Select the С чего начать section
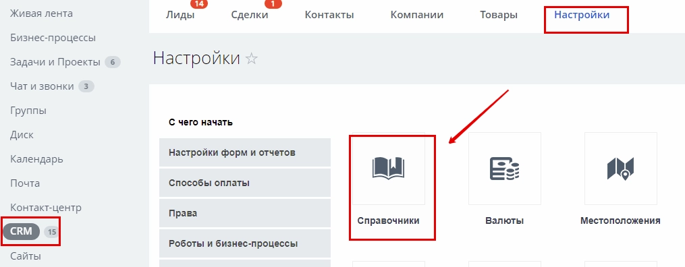The width and height of the screenshot is (685, 267). coord(200,123)
